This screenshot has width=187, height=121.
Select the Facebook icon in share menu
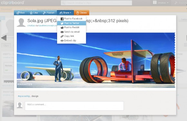(62, 19)
